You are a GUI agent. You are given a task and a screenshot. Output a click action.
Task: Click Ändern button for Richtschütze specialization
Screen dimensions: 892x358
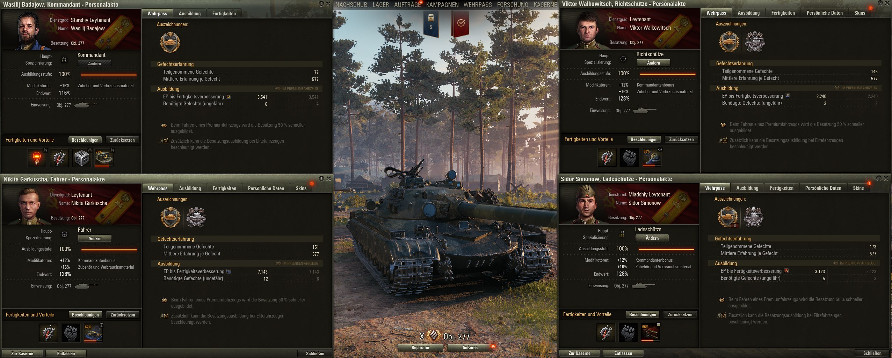coord(653,63)
